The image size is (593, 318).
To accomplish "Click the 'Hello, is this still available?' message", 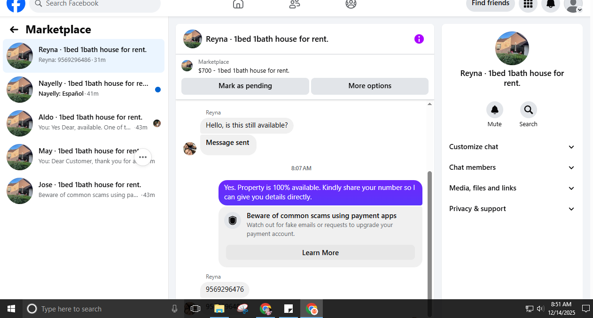I will coord(247,125).
